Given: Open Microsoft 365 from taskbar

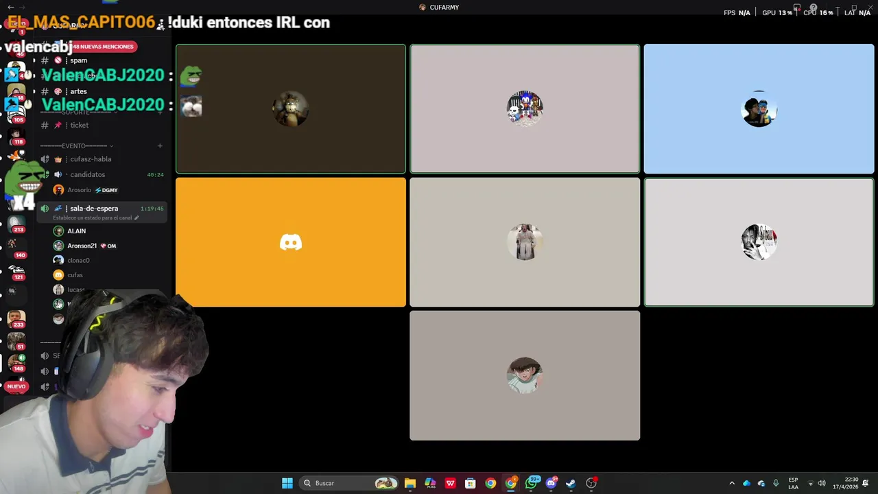Looking at the screenshot, I should [430, 483].
